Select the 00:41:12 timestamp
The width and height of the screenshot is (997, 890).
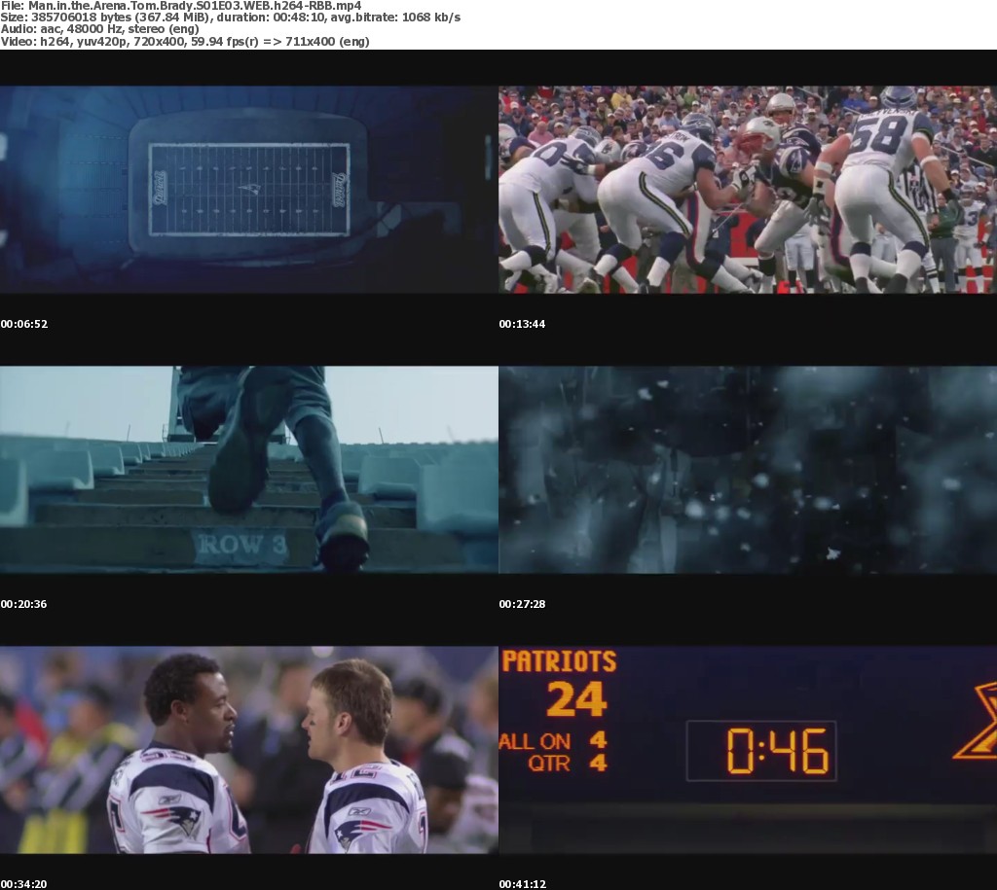[522, 884]
